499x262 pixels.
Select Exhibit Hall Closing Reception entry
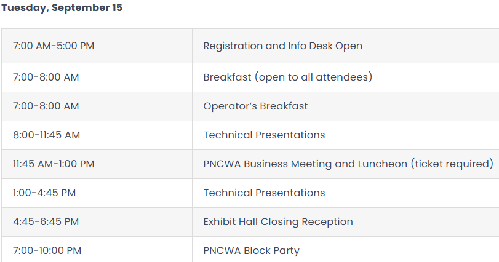278,222
